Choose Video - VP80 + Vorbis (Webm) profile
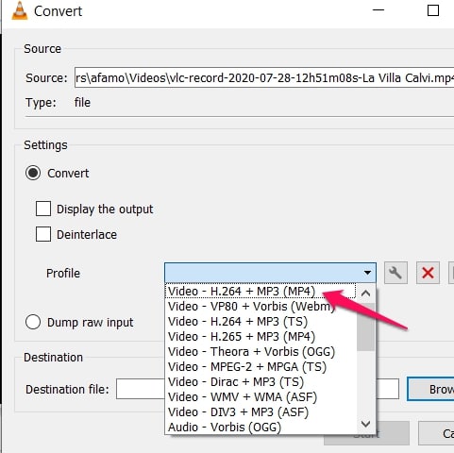This screenshot has width=454, height=453. coord(261,306)
